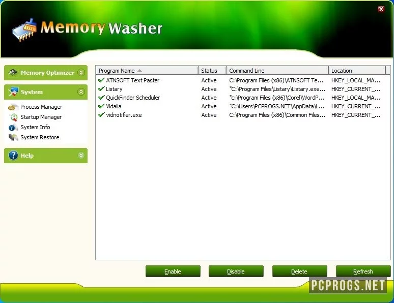Click the Help question mark icon
394x303 pixels.
13,156
